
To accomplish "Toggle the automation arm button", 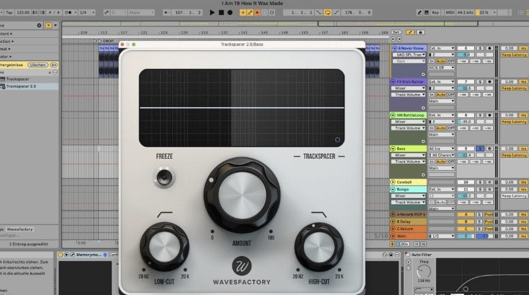I will (250, 13).
